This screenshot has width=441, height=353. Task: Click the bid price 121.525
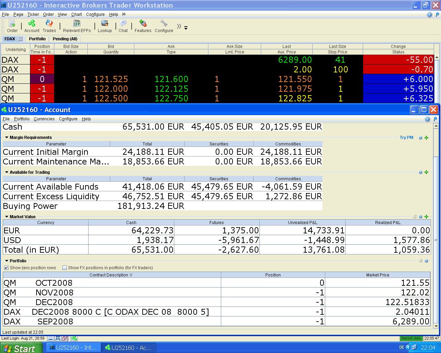pos(111,79)
